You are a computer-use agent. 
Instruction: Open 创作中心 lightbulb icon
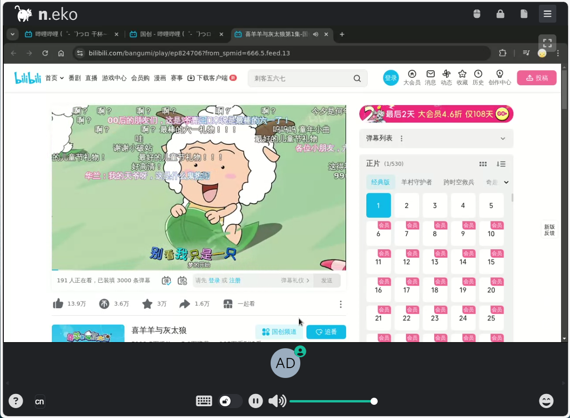(x=500, y=78)
